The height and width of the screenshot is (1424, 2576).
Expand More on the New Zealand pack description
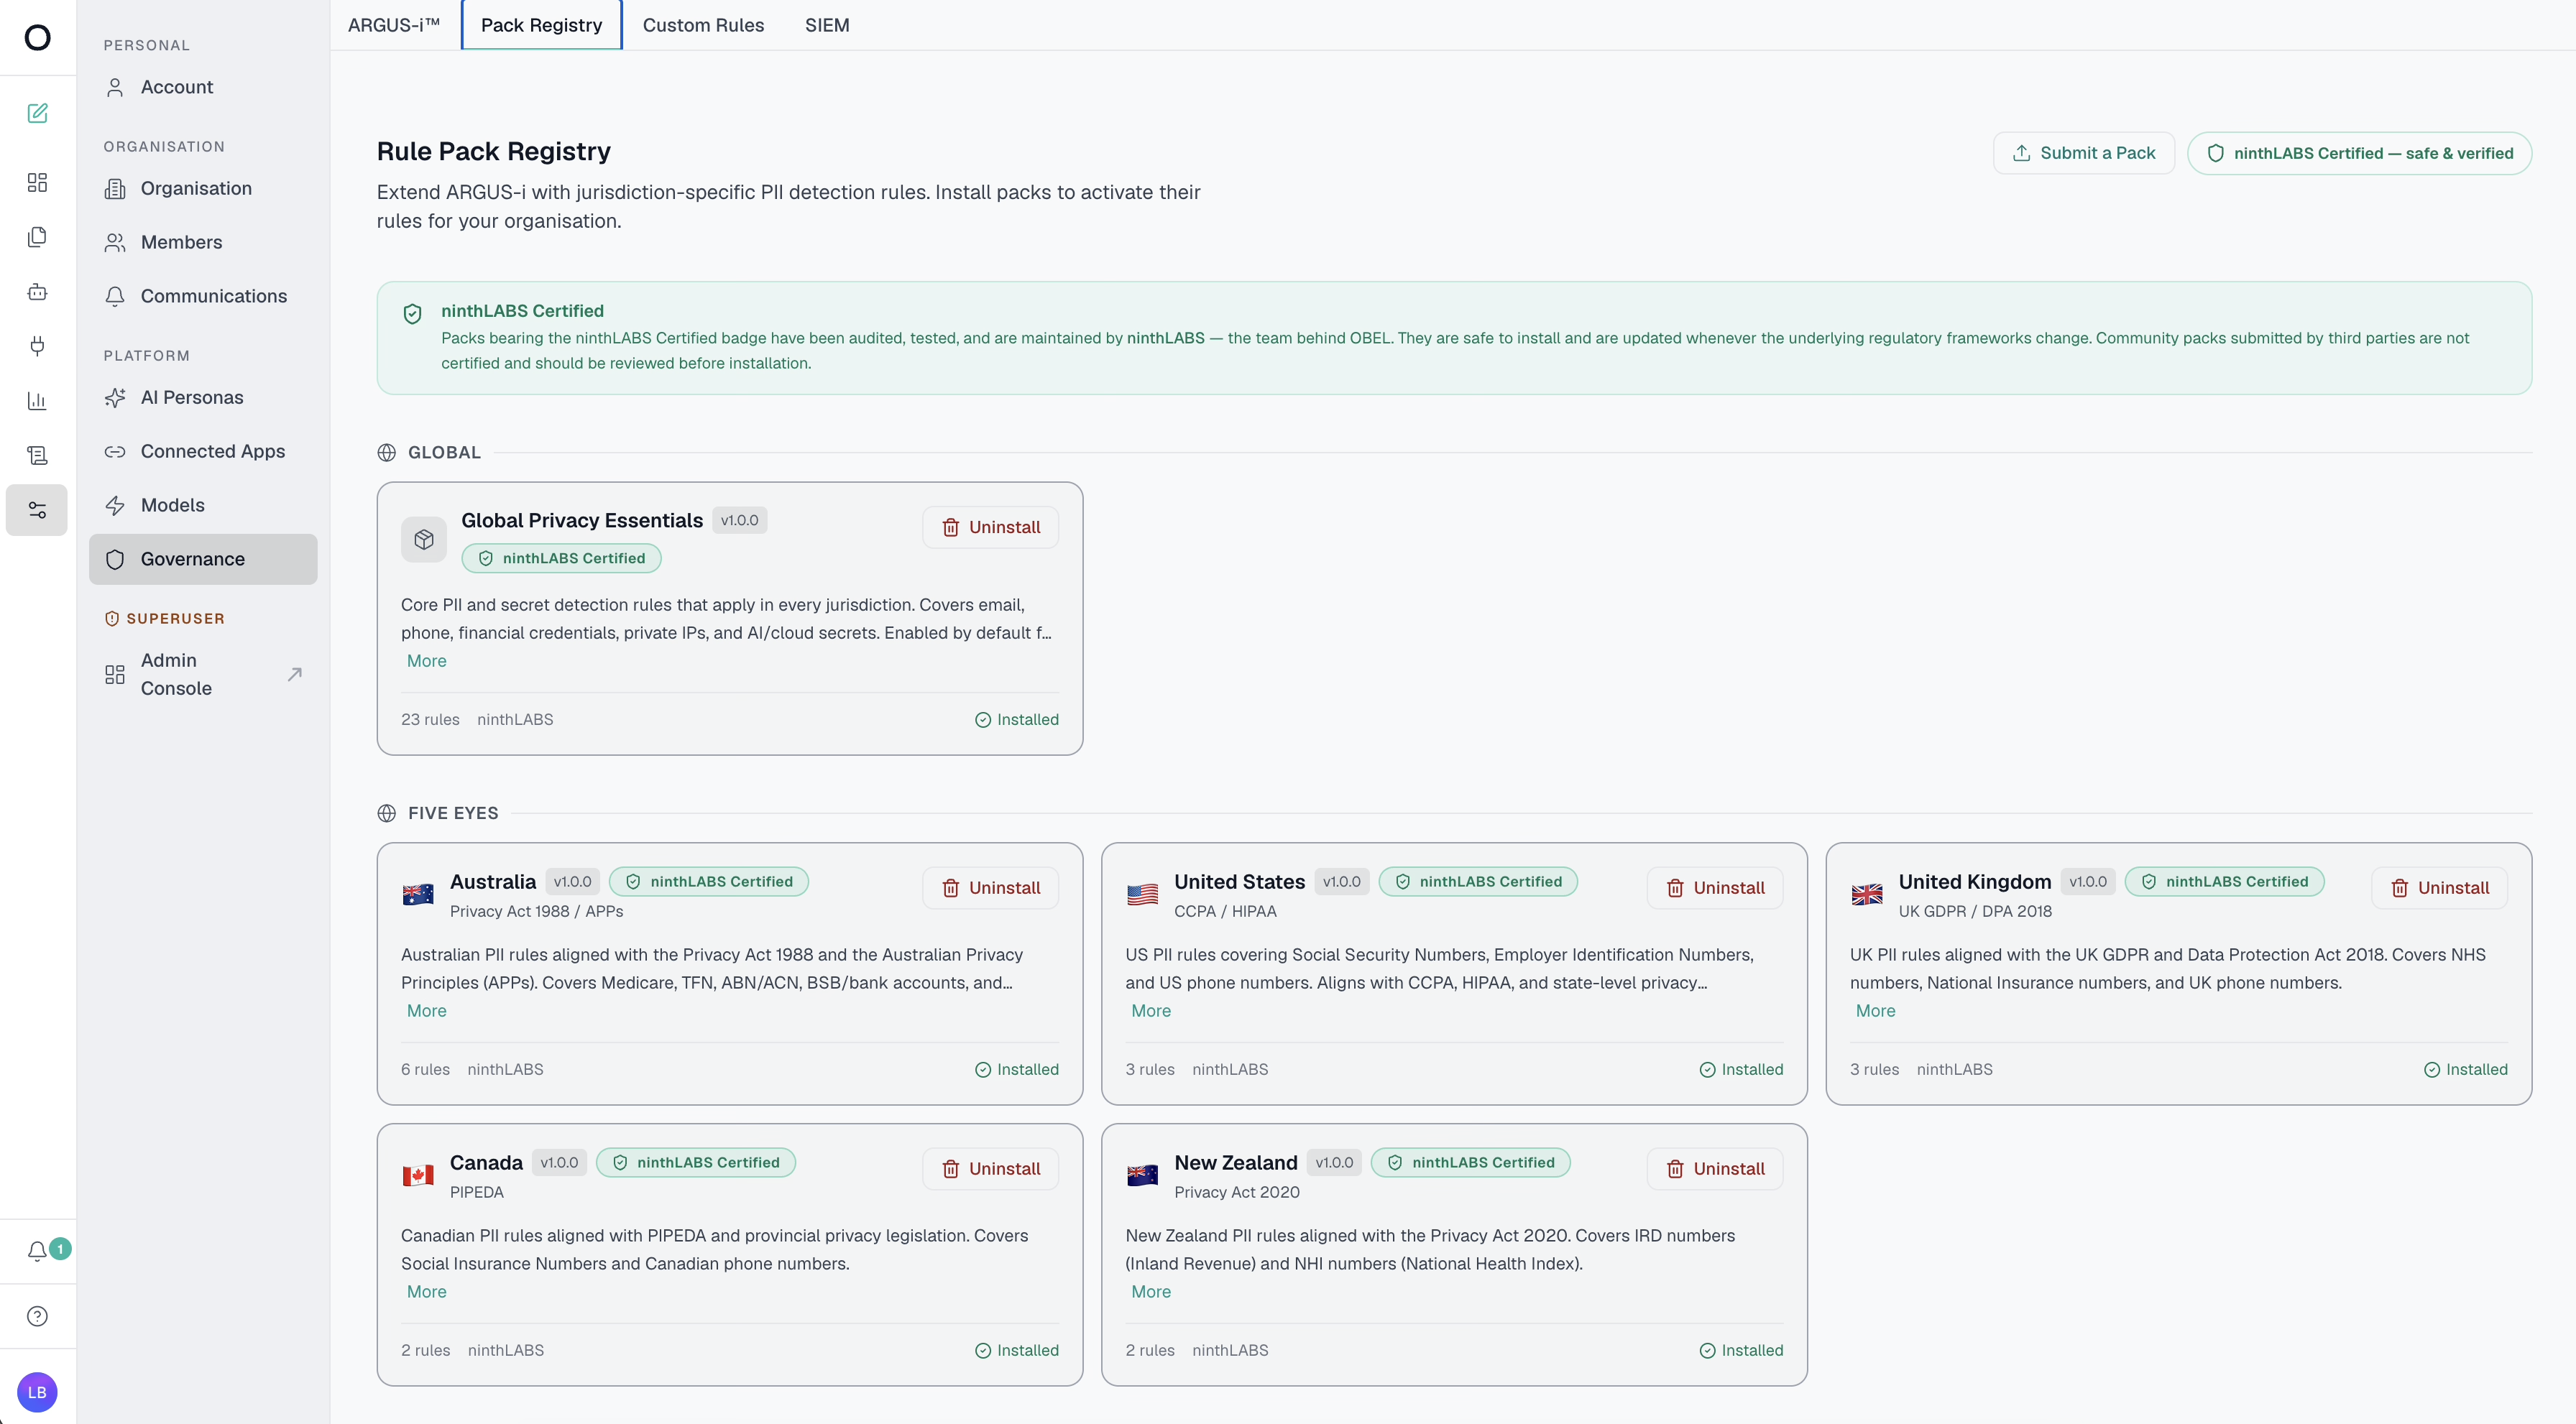coord(1151,1291)
